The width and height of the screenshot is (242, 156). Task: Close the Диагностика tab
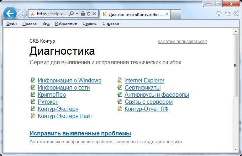click(167, 14)
